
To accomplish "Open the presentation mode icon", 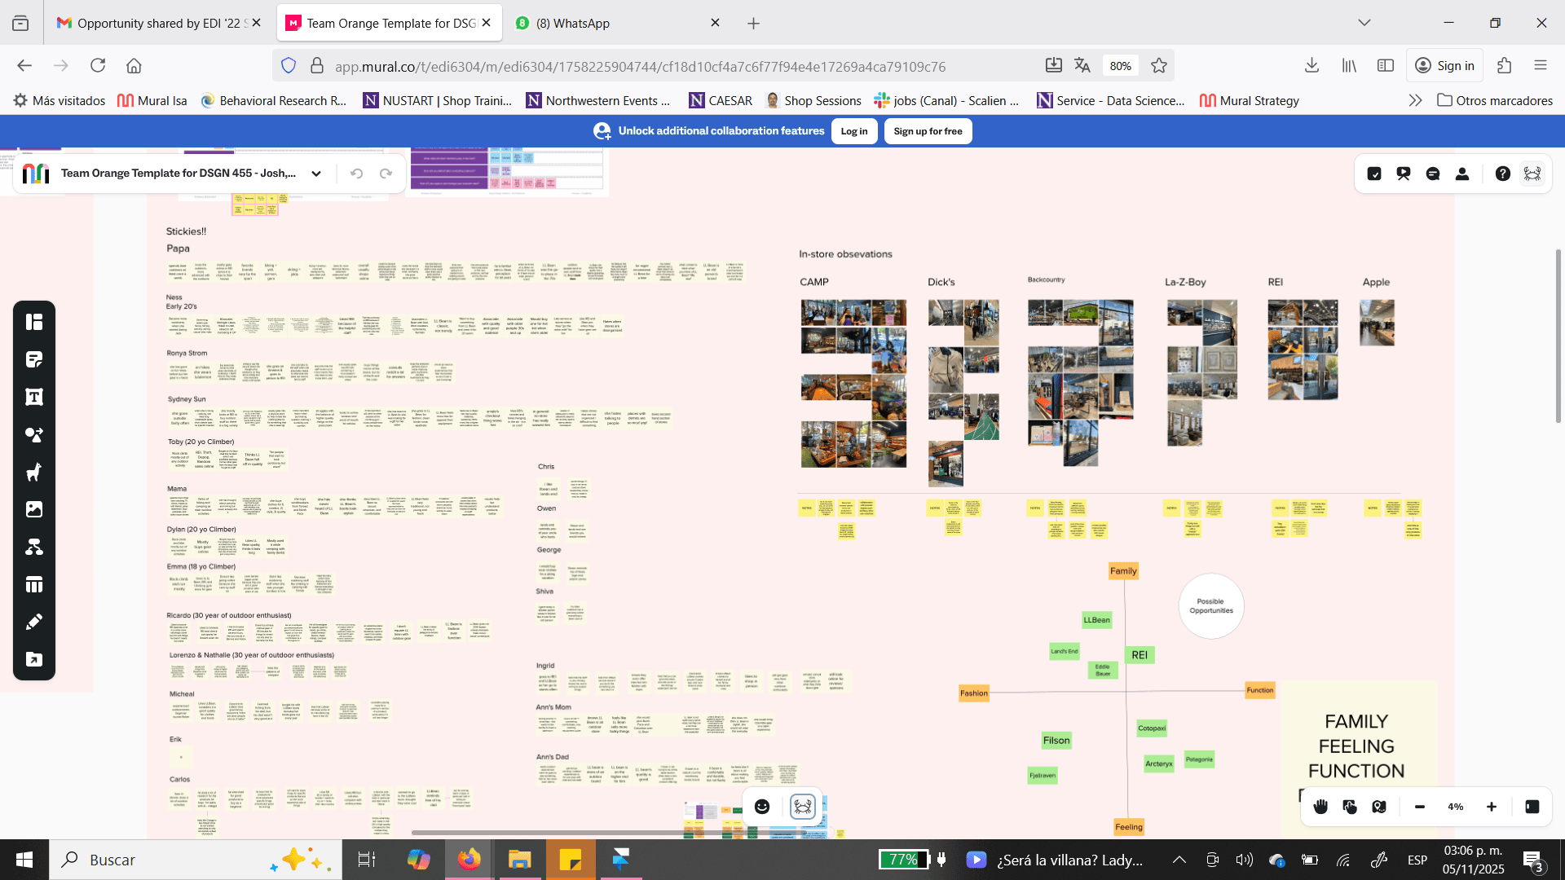I will 1403,174.
